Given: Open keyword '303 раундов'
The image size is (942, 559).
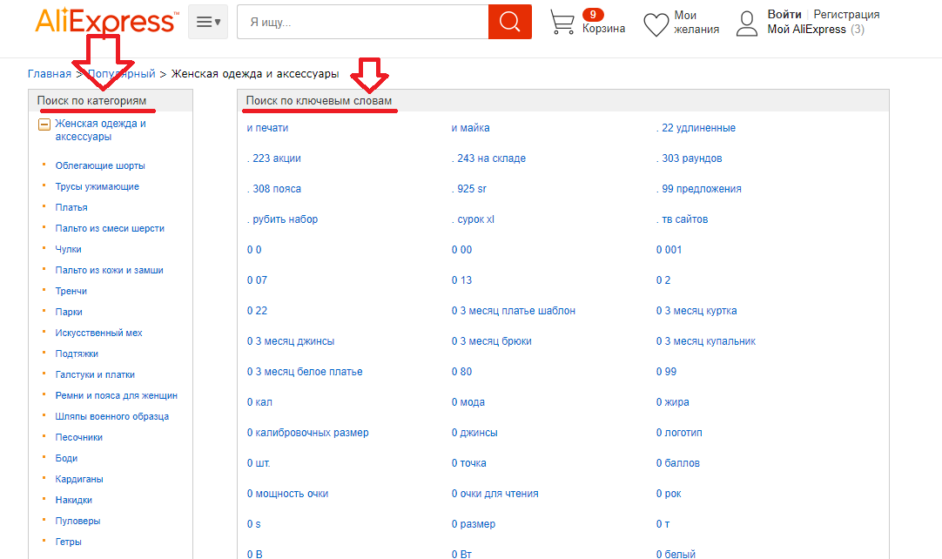Looking at the screenshot, I should pyautogui.click(x=689, y=158).
